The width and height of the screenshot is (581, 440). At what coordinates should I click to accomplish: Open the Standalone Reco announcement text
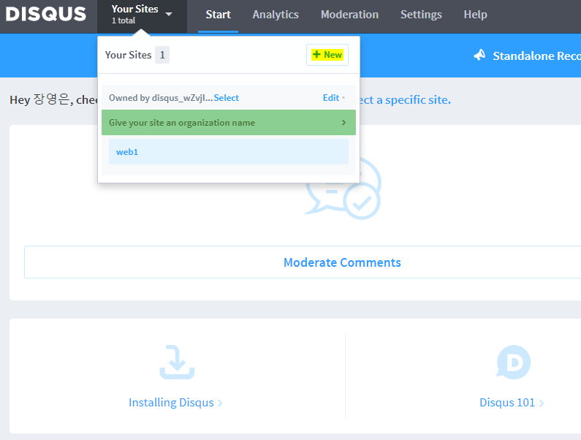[x=536, y=56]
